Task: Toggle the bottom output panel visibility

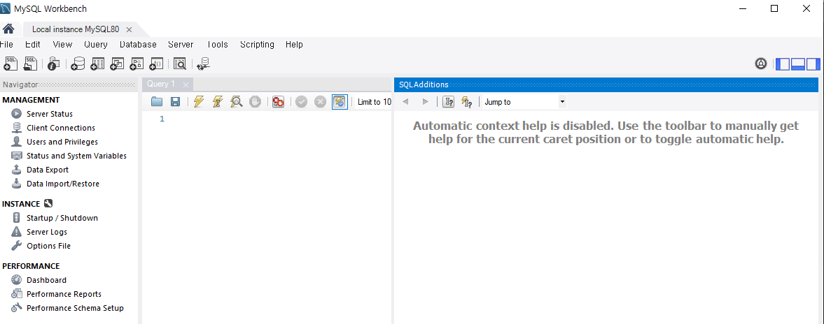Action: (798, 64)
